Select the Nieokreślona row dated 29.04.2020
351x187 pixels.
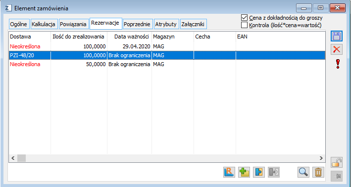pyautogui.click(x=167, y=46)
